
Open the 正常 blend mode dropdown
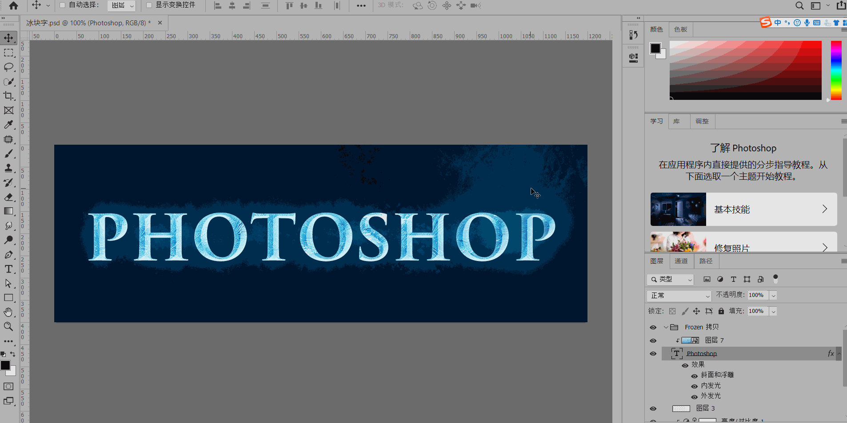679,296
